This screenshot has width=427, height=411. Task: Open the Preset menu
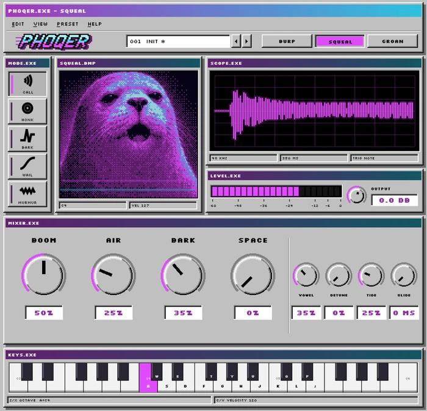tap(68, 24)
